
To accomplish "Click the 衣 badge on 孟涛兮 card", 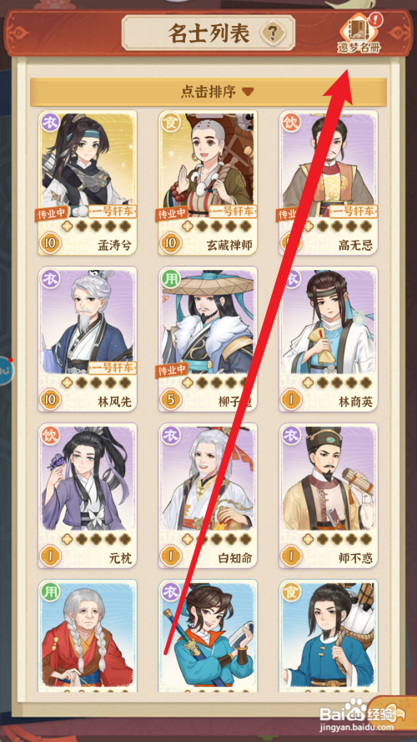I will [x=48, y=122].
